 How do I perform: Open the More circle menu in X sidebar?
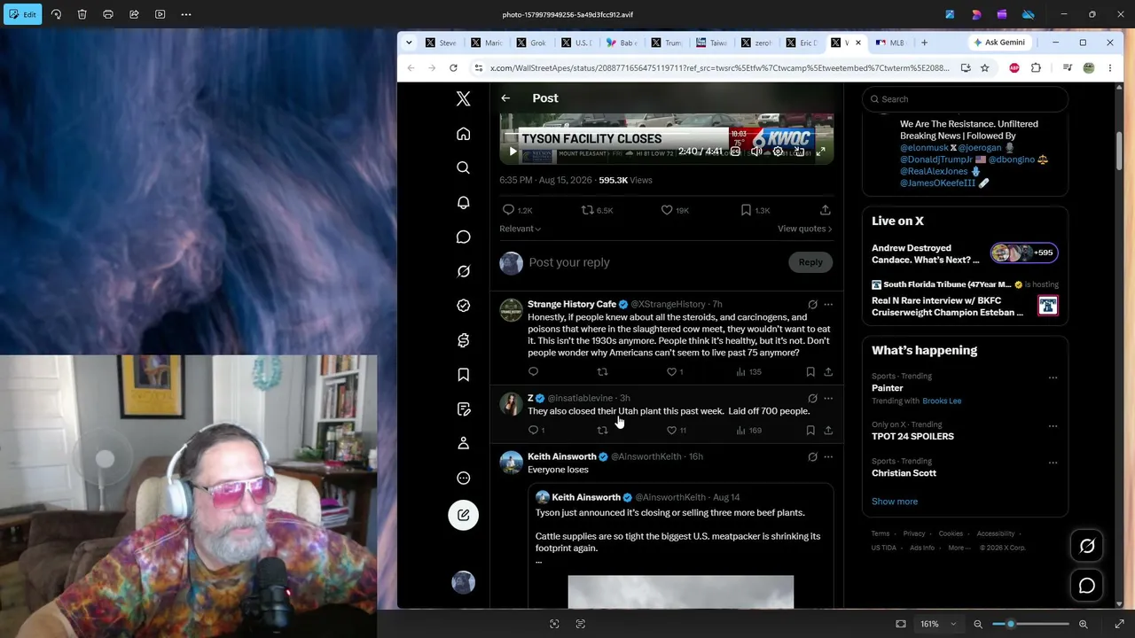coord(463,478)
